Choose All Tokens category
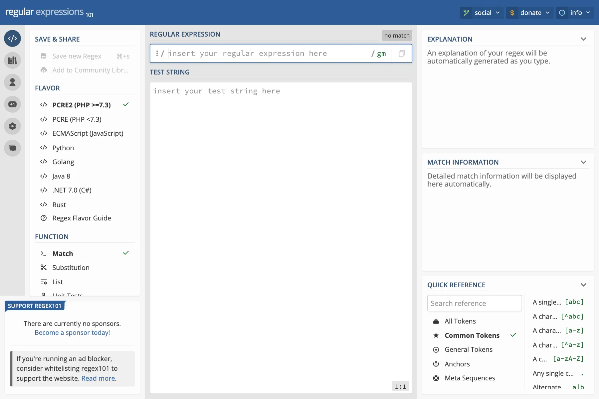The width and height of the screenshot is (599, 399). [x=460, y=321]
